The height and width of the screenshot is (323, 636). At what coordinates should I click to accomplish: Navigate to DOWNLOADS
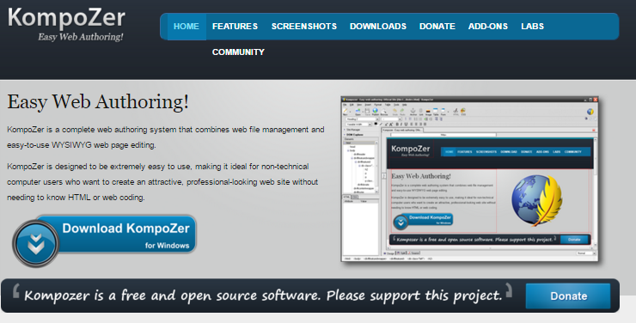coord(378,27)
